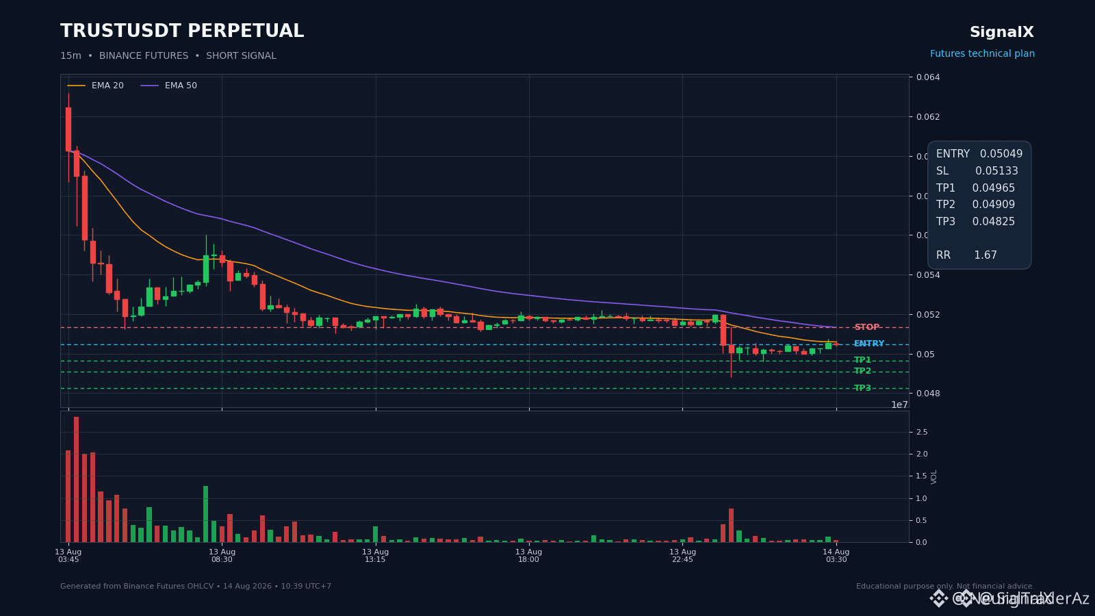Click the tallest red volume bar
The image size is (1095, 616).
click(x=76, y=479)
